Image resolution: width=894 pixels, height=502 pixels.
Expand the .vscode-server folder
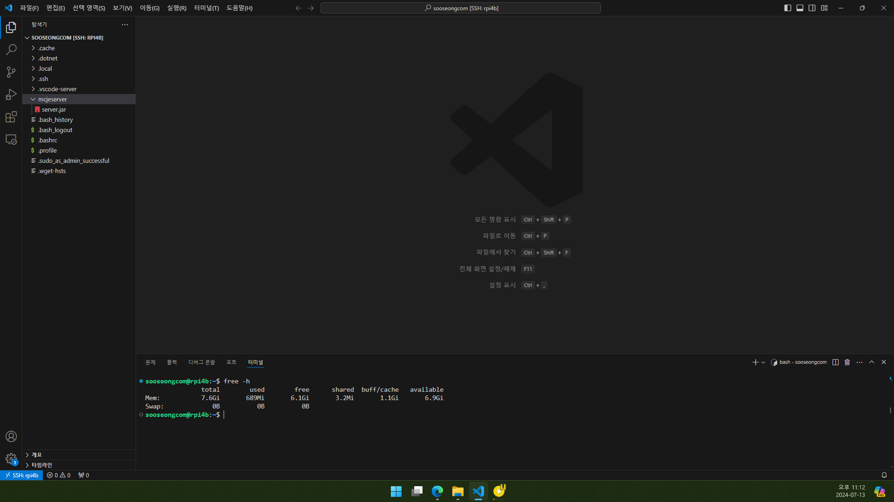(x=79, y=89)
